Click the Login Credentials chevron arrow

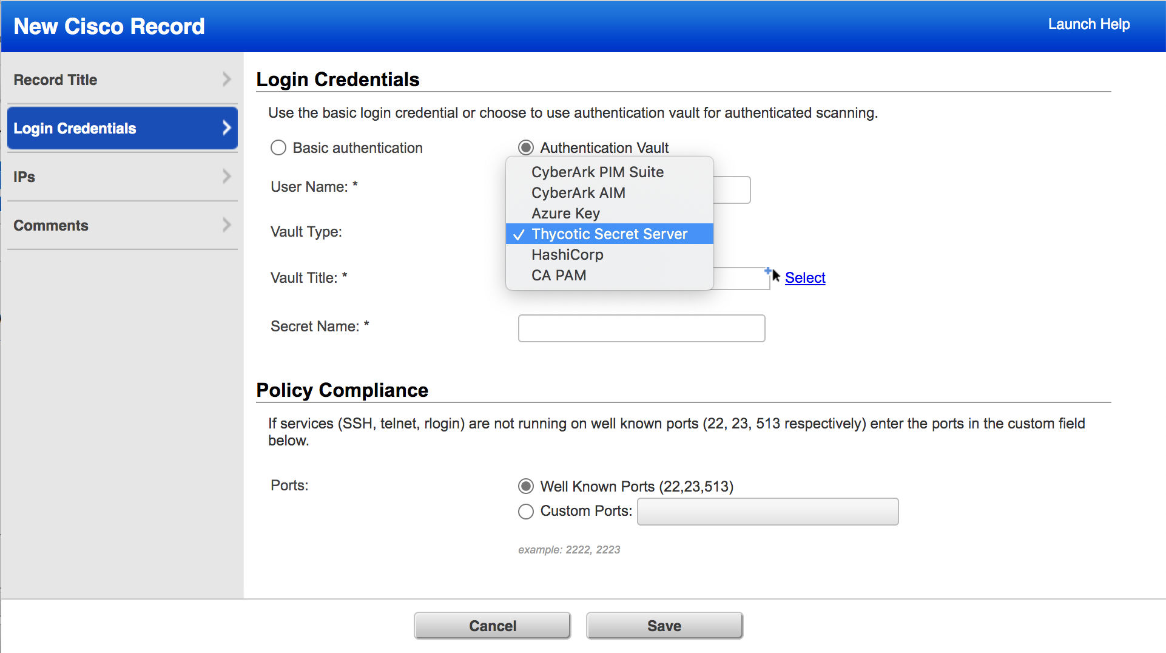coord(226,128)
